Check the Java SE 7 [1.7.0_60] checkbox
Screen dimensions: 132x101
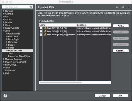[x=41, y=28]
